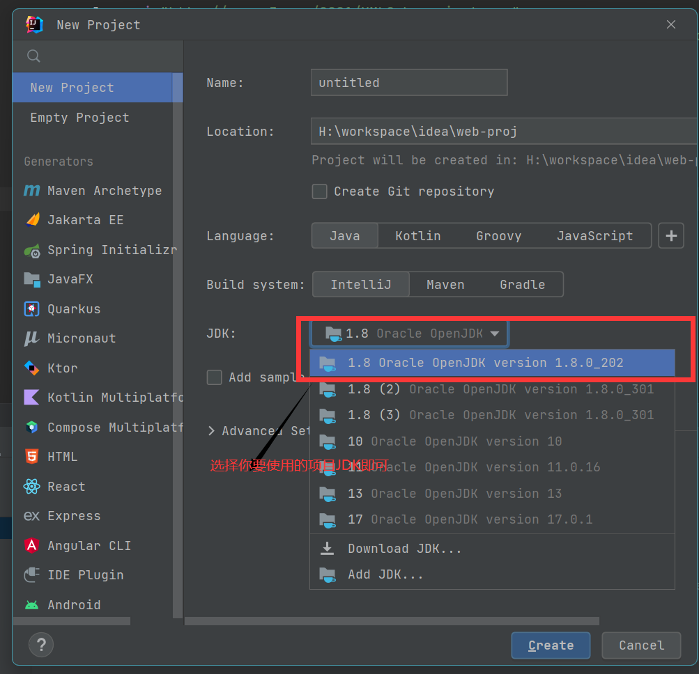The width and height of the screenshot is (699, 674).
Task: Enable Create Git repository checkbox
Action: click(320, 191)
